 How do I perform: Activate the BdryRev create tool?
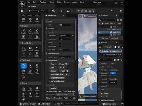pos(24,37)
